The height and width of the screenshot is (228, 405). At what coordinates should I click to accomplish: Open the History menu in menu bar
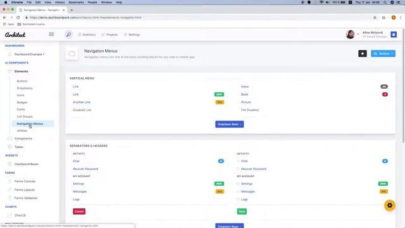[x=59, y=3]
